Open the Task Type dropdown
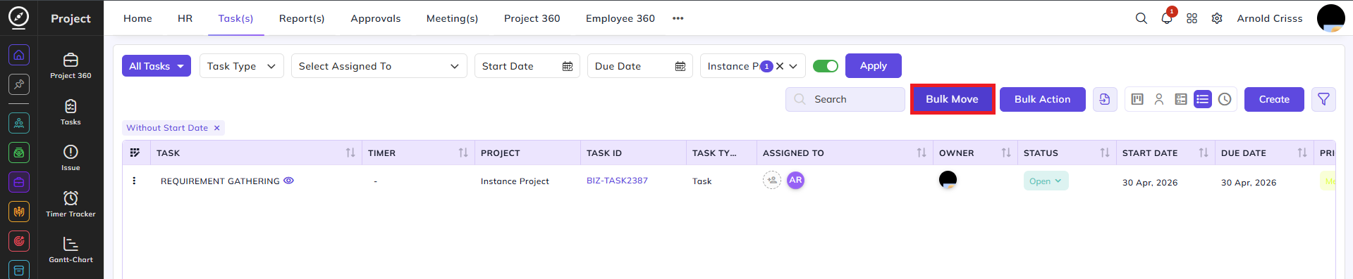 pyautogui.click(x=242, y=66)
